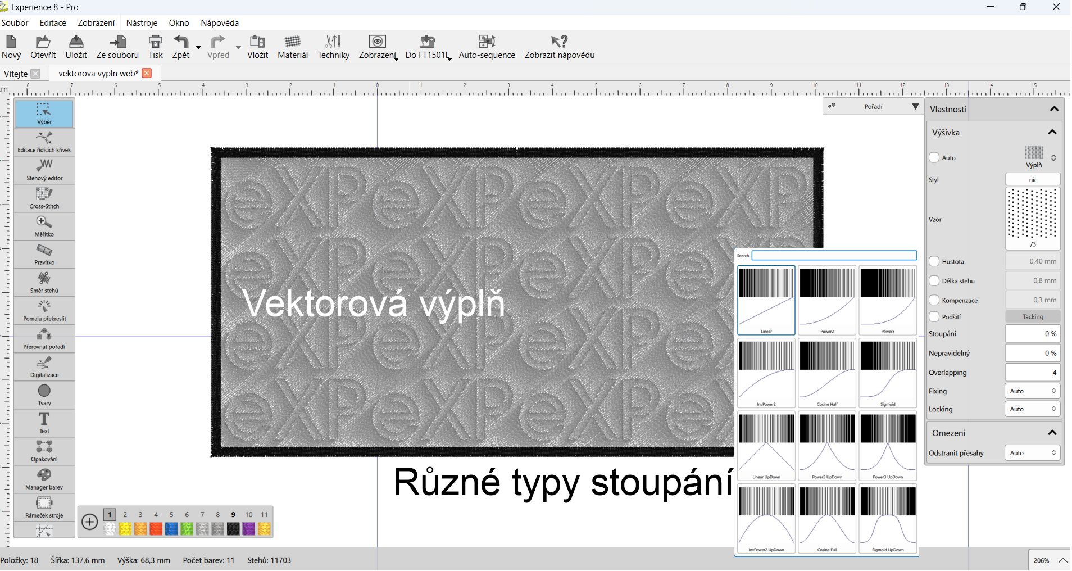Screen dimensions: 1072x571
Task: Select blue color swatch 5
Action: tap(171, 528)
